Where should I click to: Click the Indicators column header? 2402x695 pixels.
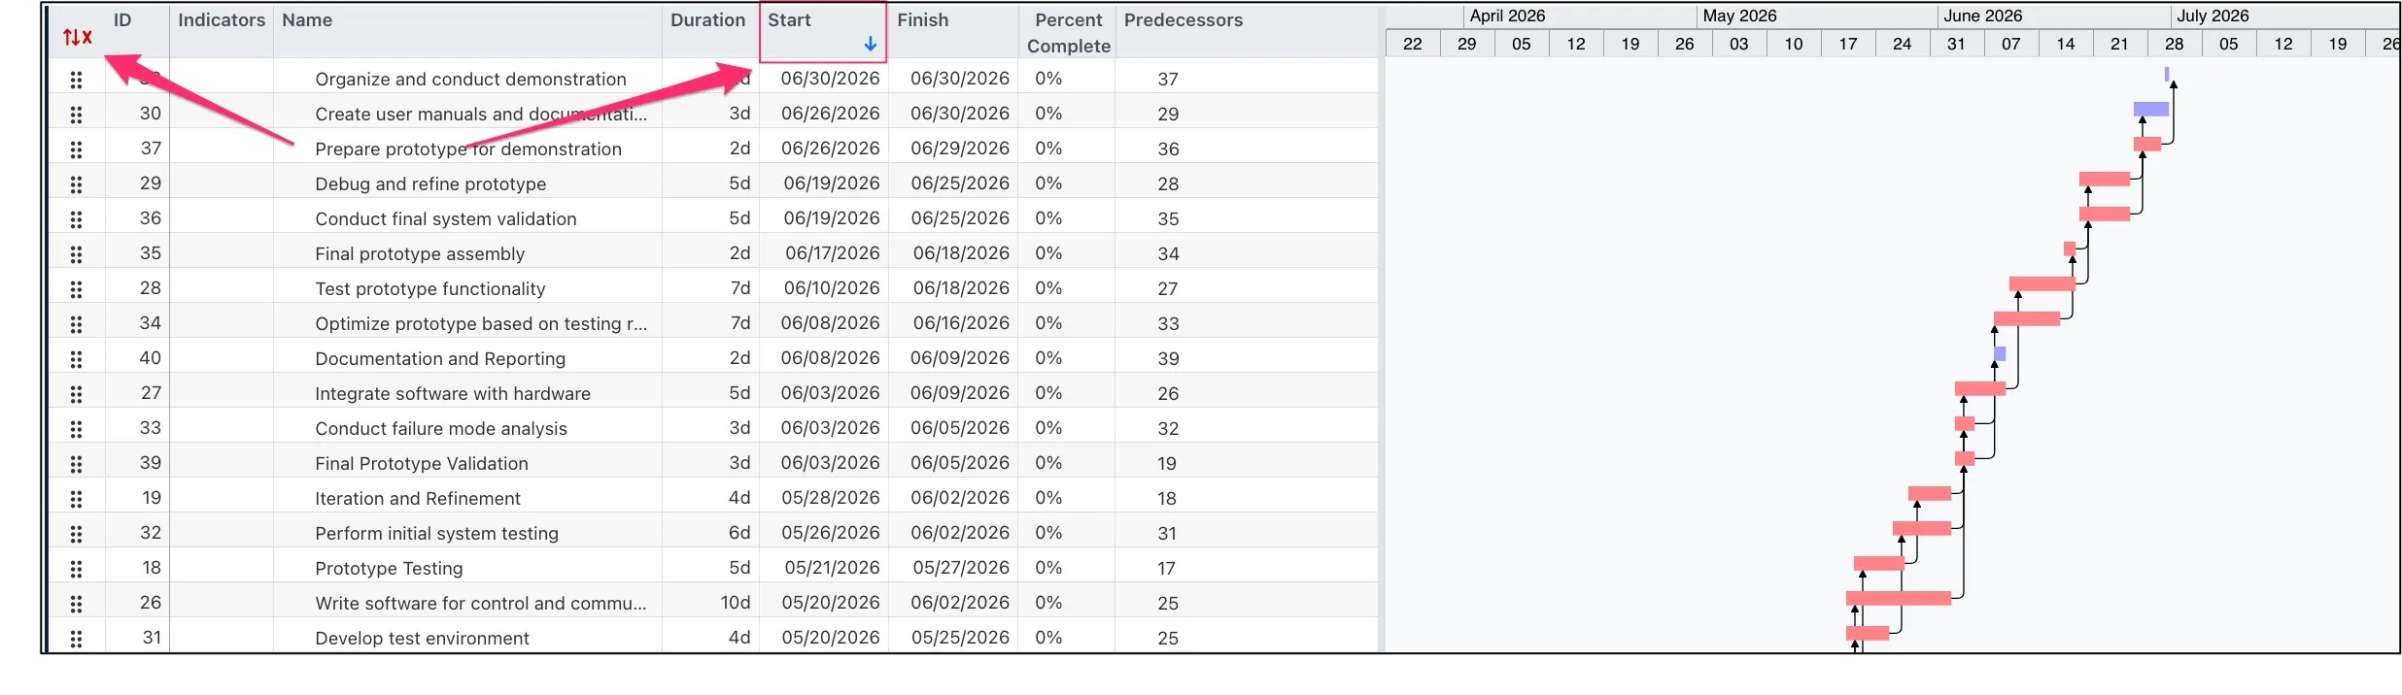222,20
